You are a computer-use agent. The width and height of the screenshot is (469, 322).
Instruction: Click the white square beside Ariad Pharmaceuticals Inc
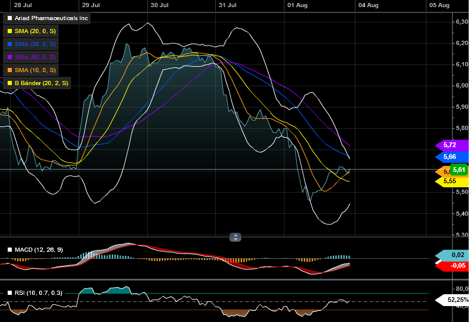click(9, 18)
